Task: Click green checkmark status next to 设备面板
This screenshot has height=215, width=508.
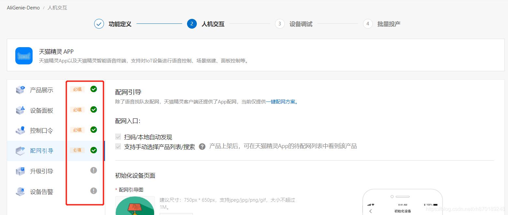Action: [x=94, y=110]
